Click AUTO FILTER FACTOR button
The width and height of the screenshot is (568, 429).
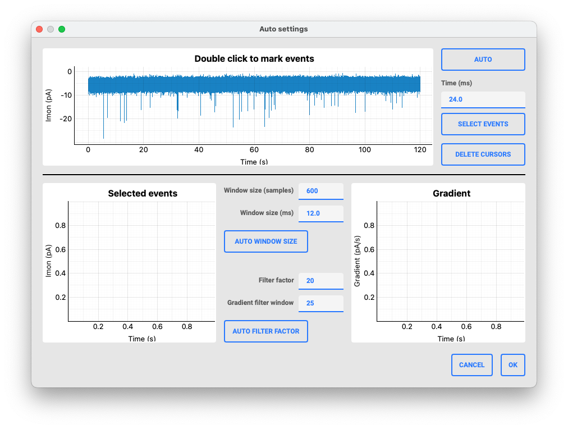266,331
